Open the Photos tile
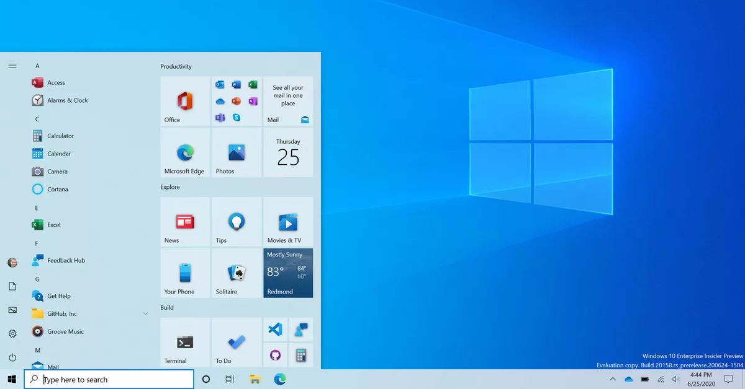Viewport: 745px width, 389px height. click(237, 152)
